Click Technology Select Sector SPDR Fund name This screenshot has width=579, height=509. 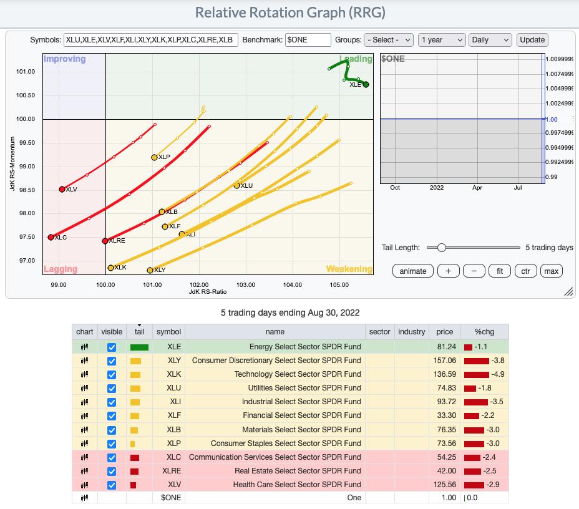pyautogui.click(x=298, y=374)
